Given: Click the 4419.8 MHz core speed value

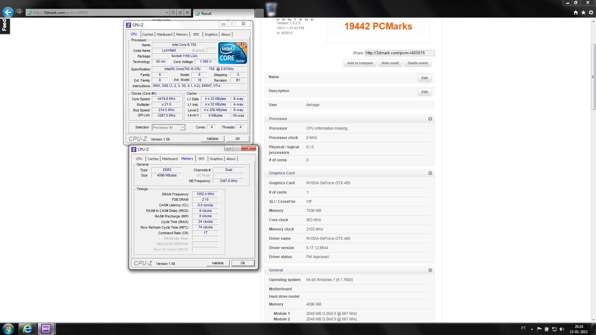Looking at the screenshot, I should point(166,99).
